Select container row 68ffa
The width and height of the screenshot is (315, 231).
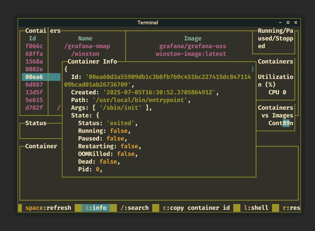pos(34,54)
